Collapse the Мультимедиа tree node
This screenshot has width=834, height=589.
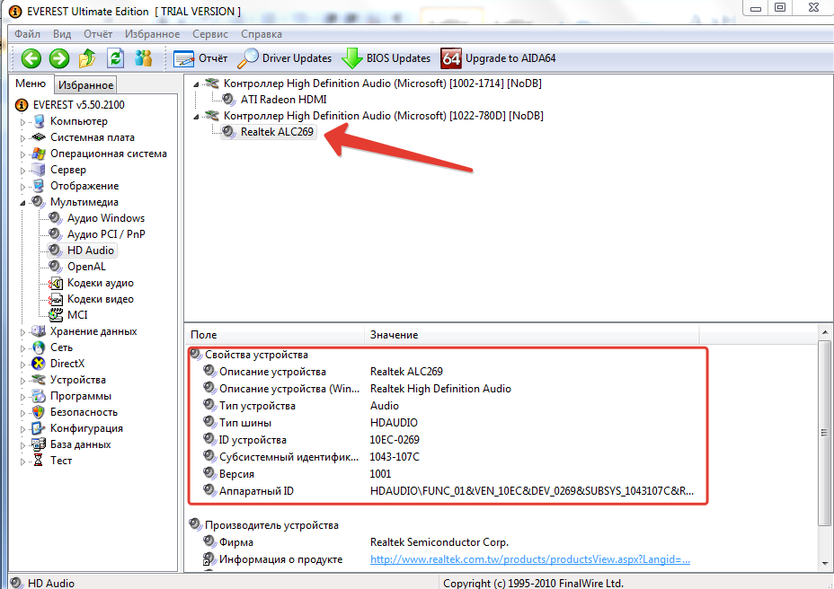pyautogui.click(x=24, y=202)
